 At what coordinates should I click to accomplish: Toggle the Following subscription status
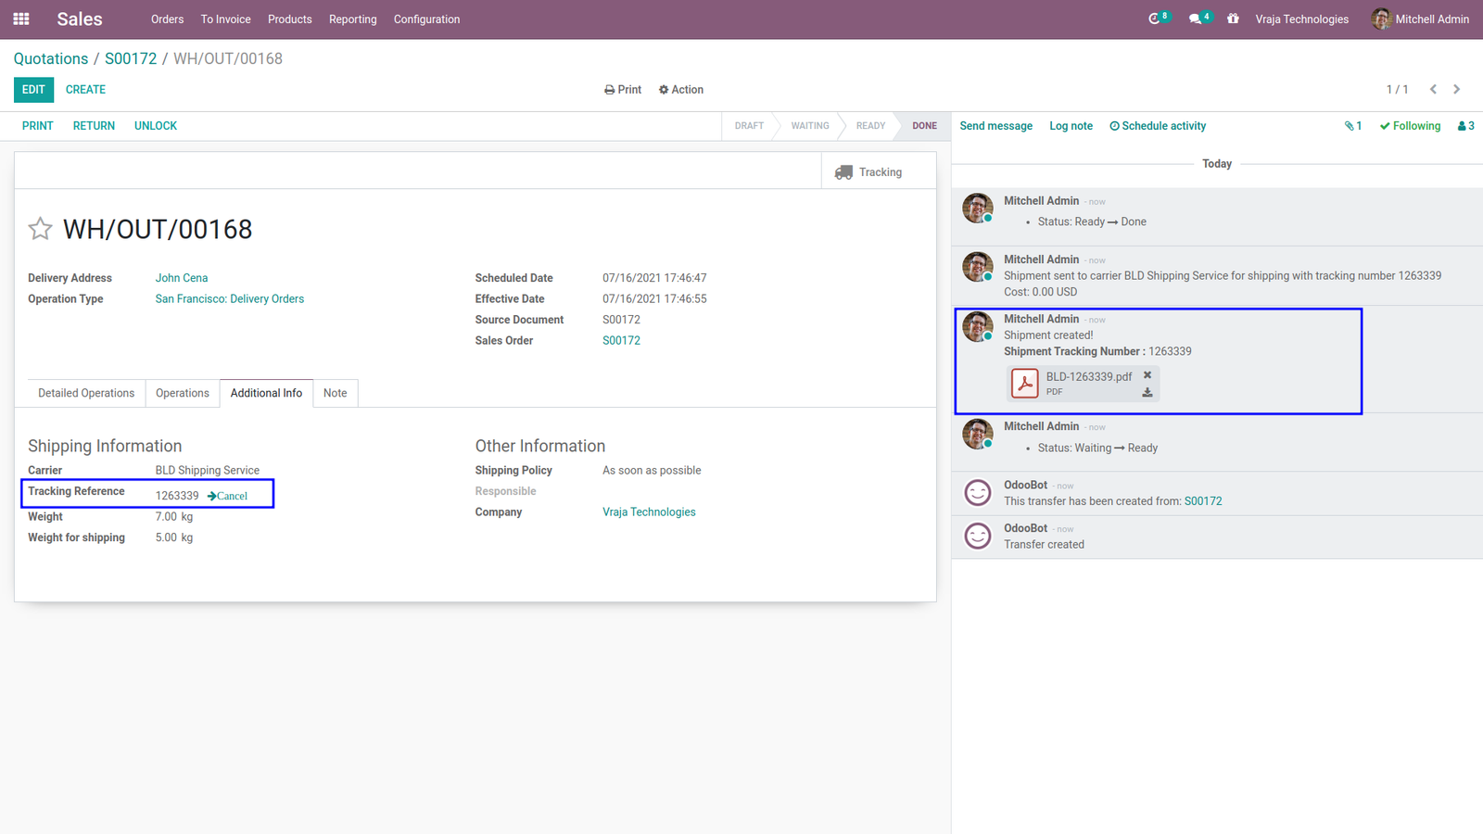point(1410,126)
